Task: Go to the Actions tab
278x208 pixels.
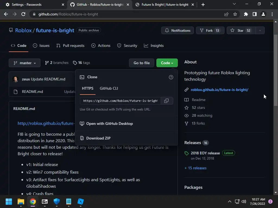Action: 101,45
